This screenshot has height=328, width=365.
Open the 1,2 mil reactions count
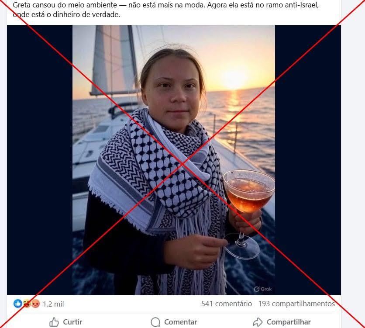pyautogui.click(x=53, y=304)
